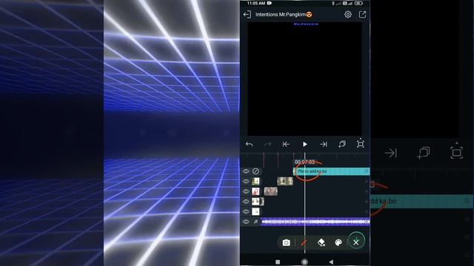
Task: Tap the handle at the end of the teal clip
Action: [x=367, y=171]
